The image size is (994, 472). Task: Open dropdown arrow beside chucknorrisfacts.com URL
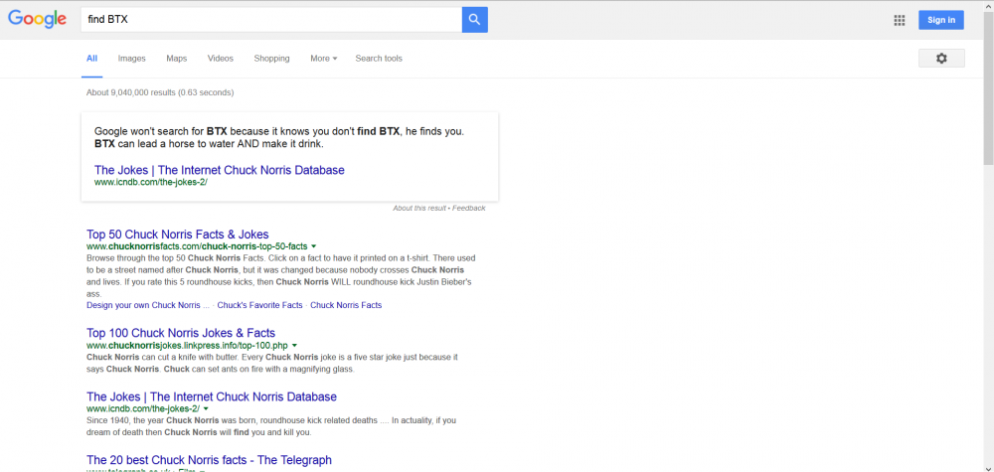[314, 246]
